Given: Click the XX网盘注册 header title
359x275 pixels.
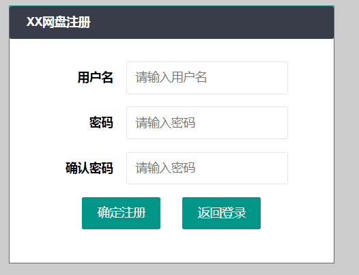Looking at the screenshot, I should (59, 22).
